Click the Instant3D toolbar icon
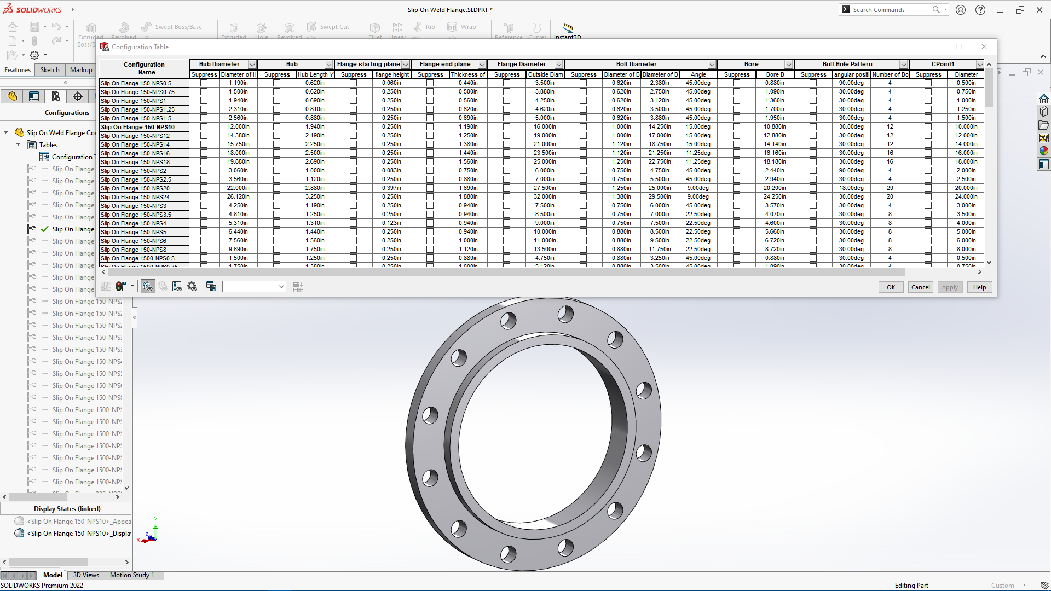 coord(568,27)
